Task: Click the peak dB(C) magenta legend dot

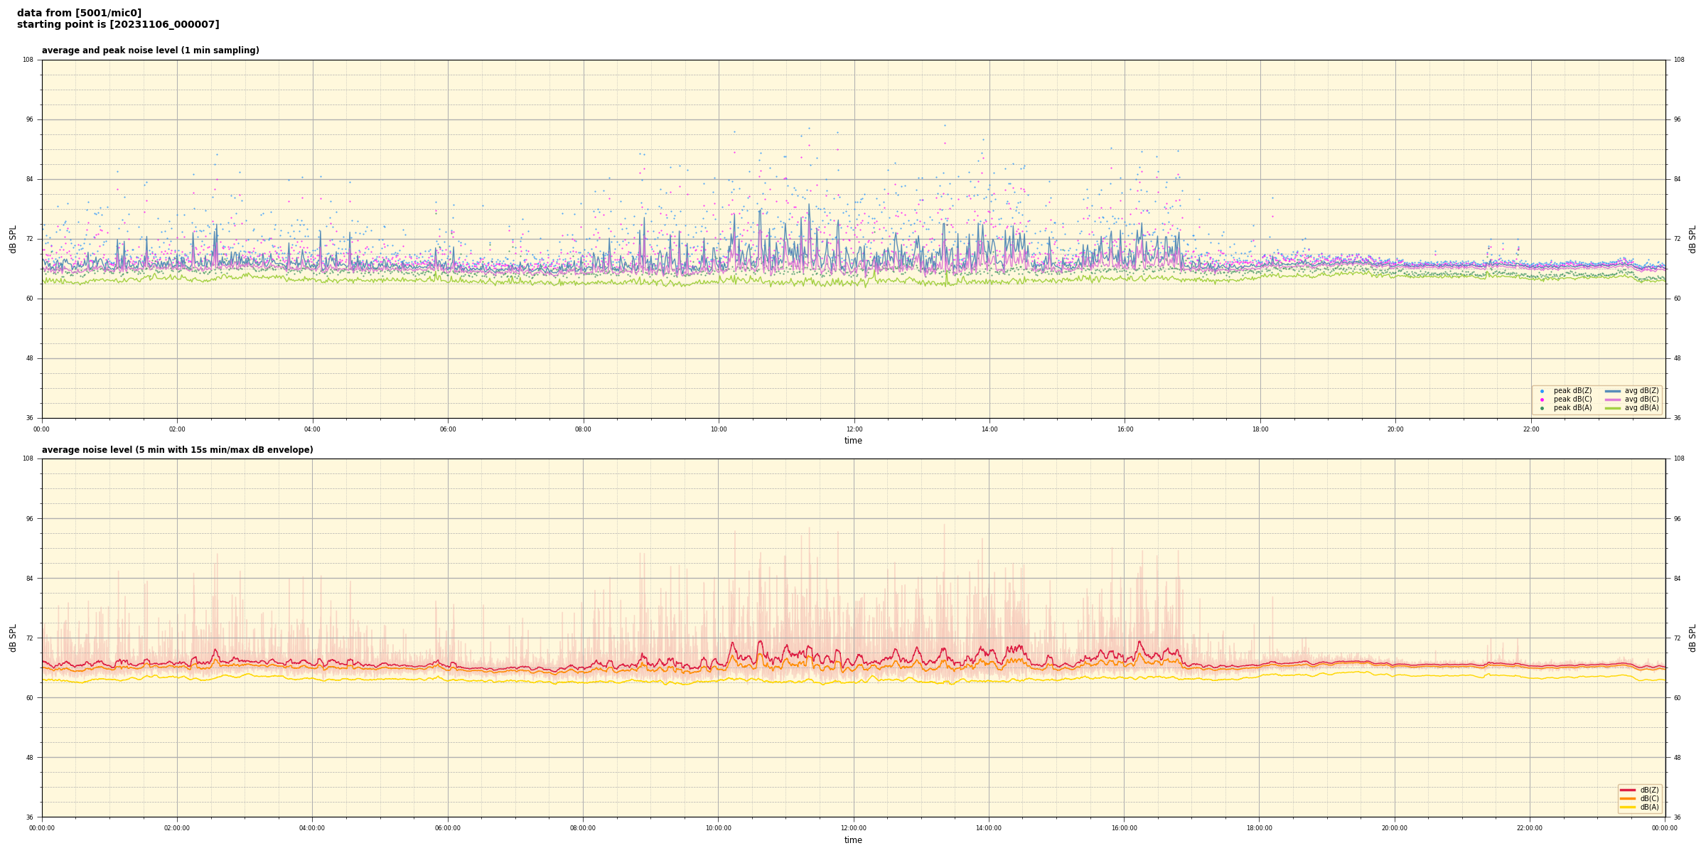Action: (x=1542, y=399)
